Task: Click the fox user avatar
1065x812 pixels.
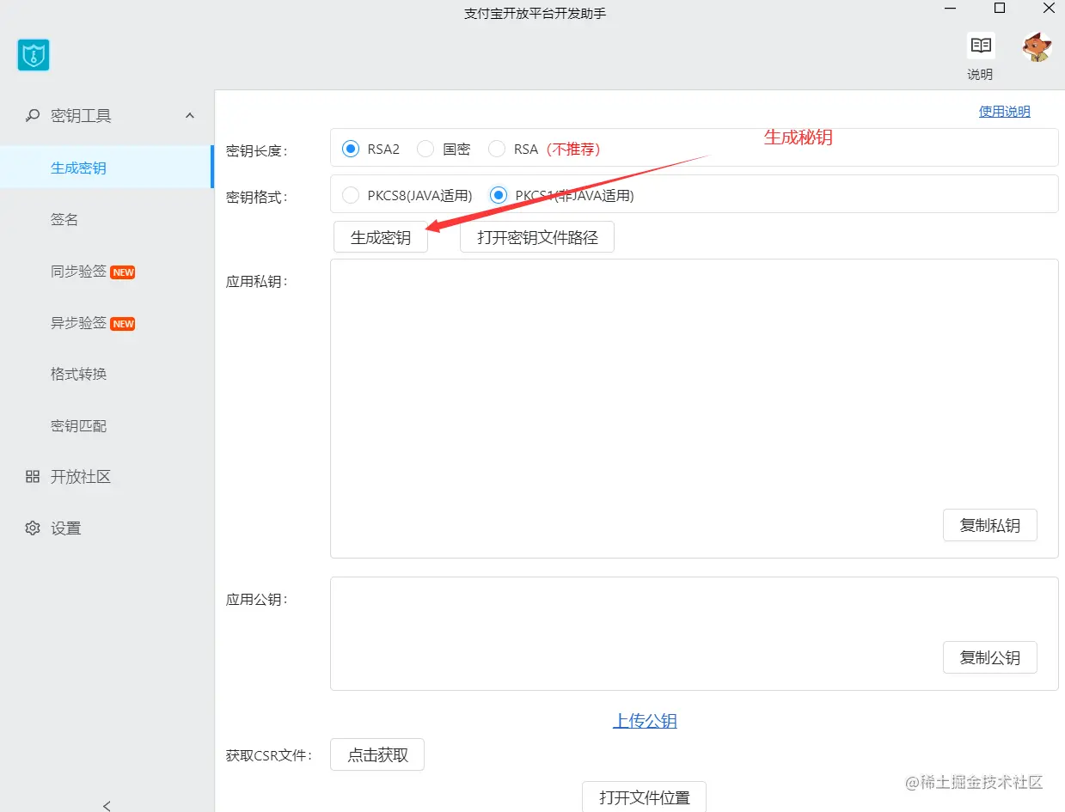Action: pyautogui.click(x=1037, y=47)
